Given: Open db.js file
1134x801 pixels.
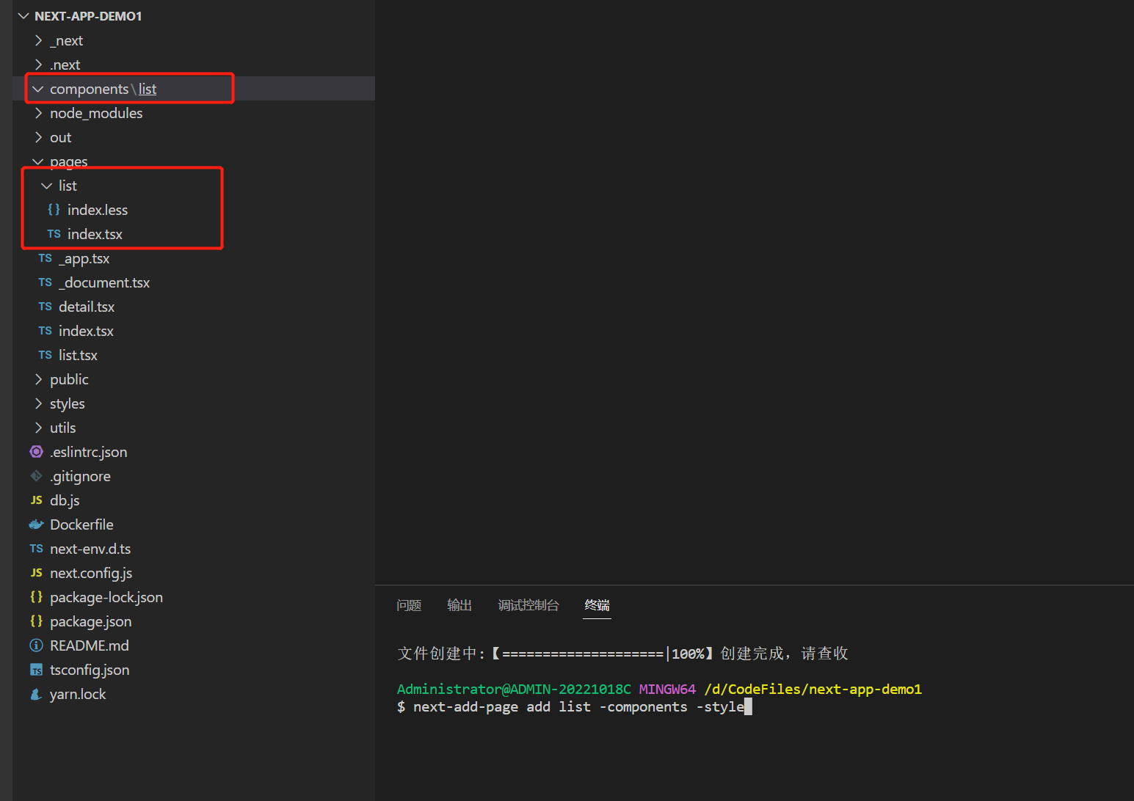Looking at the screenshot, I should click(65, 500).
